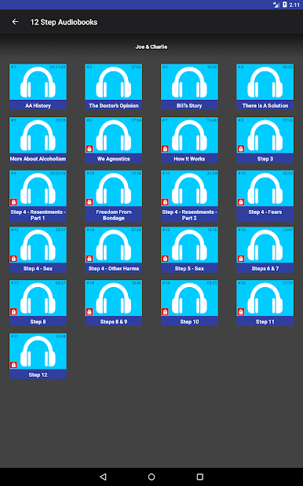Click lock on Freedom From Bondage
Image resolution: width=303 pixels, height=486 pixels.
tap(89, 202)
